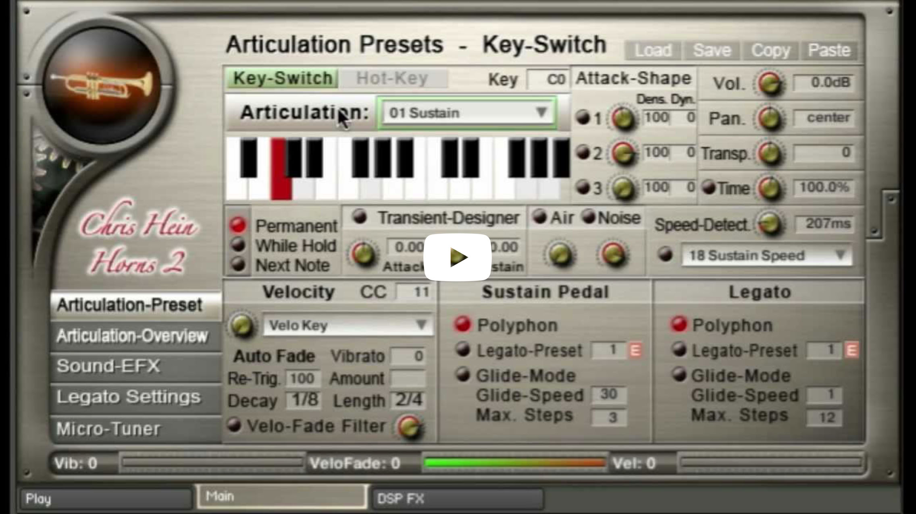The image size is (916, 514).
Task: Toggle the Air LED
Action: tap(539, 217)
